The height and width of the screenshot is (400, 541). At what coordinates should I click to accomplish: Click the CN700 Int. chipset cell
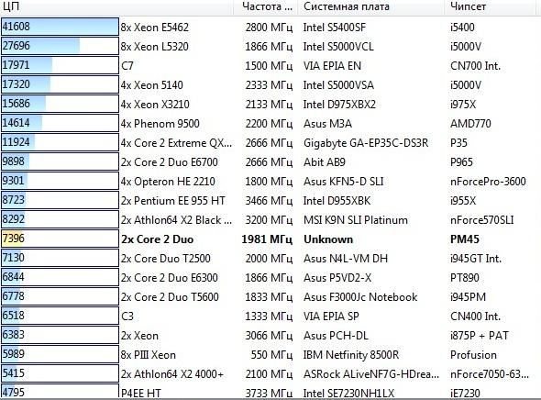(x=475, y=65)
